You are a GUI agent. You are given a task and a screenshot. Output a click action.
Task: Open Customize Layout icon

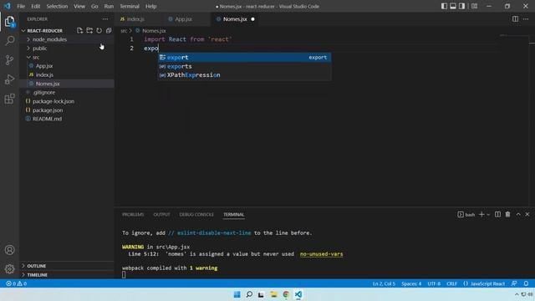(x=474, y=6)
